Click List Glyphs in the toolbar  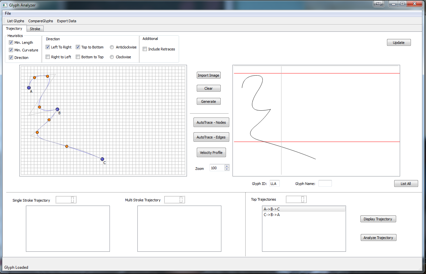click(x=16, y=21)
